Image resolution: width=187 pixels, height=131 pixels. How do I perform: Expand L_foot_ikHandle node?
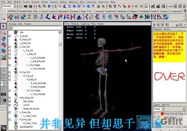tap(10, 58)
